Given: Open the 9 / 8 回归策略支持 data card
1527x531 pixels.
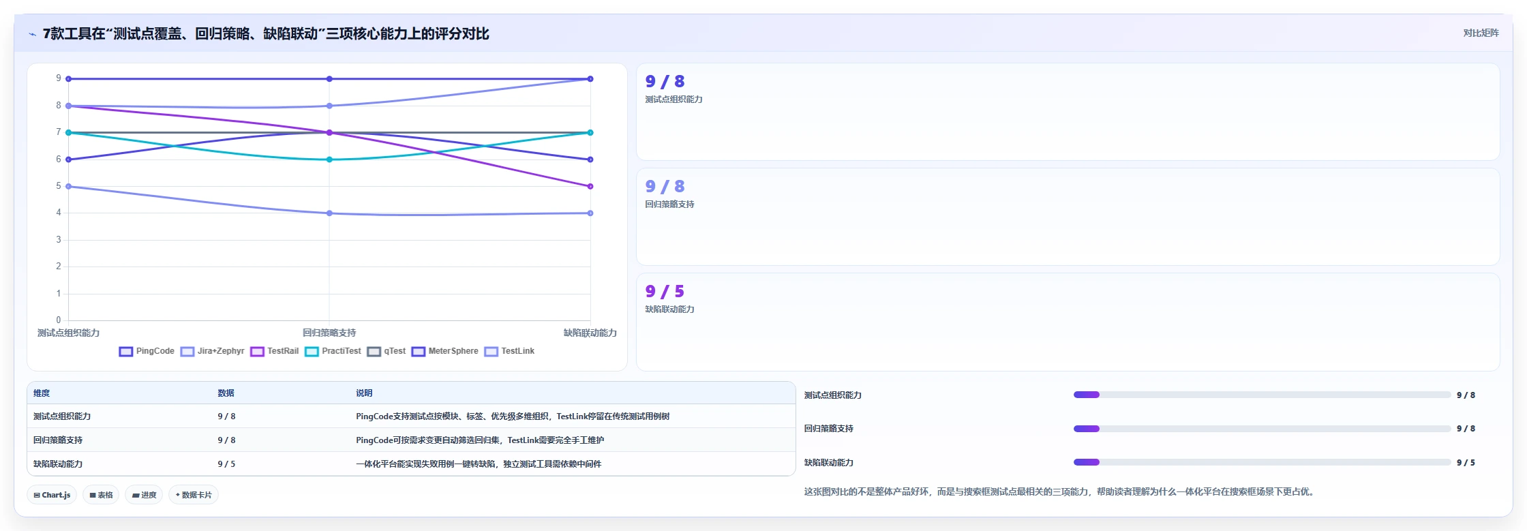Looking at the screenshot, I should 1068,217.
